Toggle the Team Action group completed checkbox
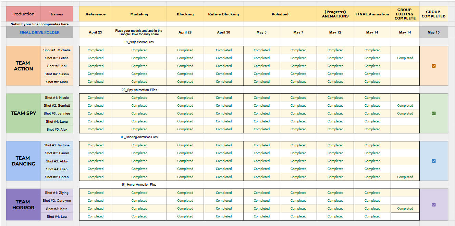Image resolution: width=455 pixels, height=226 pixels. [x=433, y=66]
